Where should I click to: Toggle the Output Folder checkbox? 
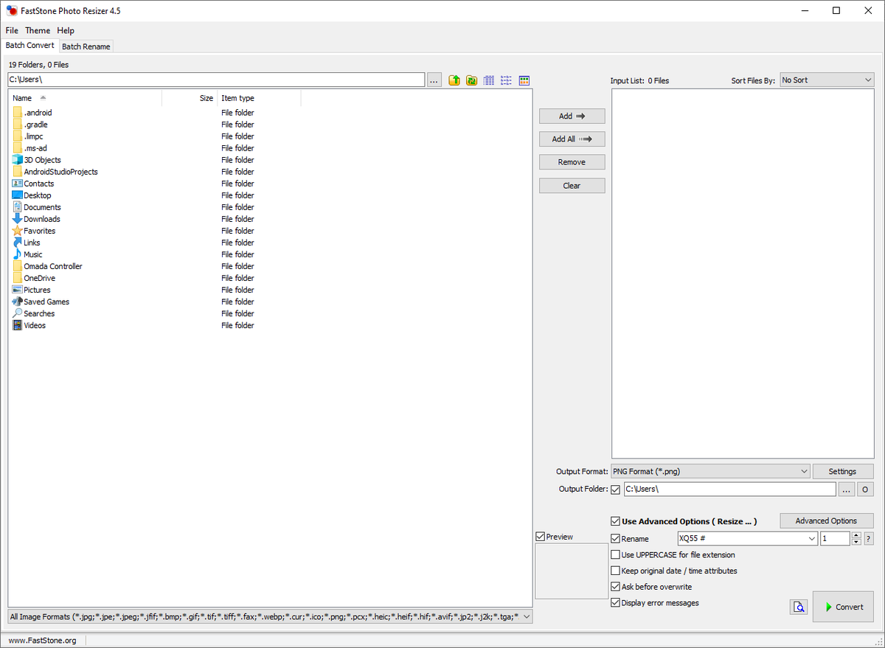pyautogui.click(x=616, y=490)
